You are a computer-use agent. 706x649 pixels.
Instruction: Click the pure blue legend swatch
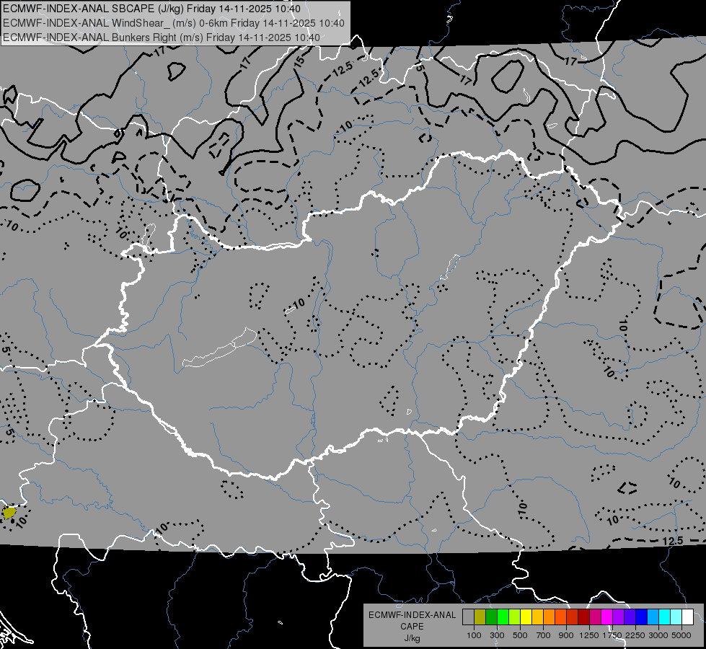[642, 617]
